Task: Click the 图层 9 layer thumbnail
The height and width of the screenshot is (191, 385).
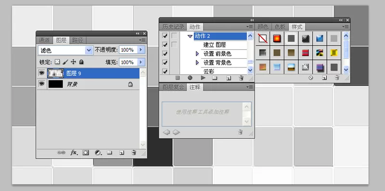Action: point(56,73)
